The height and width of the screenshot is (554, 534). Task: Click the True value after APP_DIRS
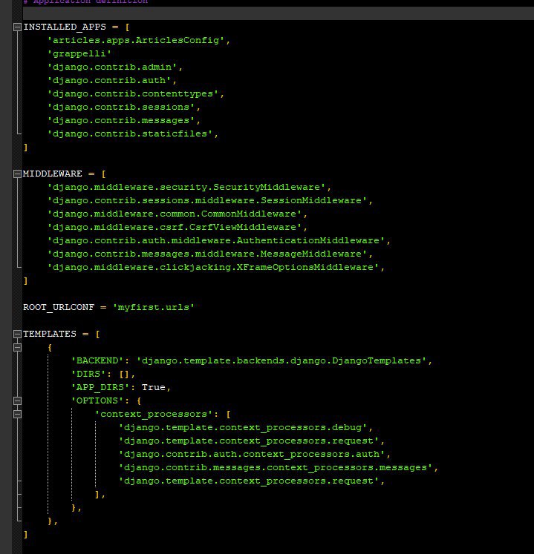[154, 388]
